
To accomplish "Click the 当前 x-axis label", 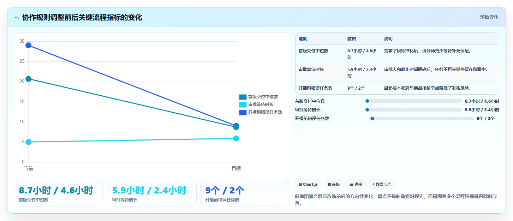I will [28, 169].
